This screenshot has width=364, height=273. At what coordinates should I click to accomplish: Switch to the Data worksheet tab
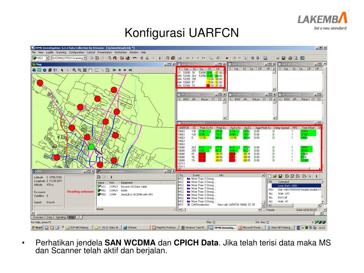[49, 217]
